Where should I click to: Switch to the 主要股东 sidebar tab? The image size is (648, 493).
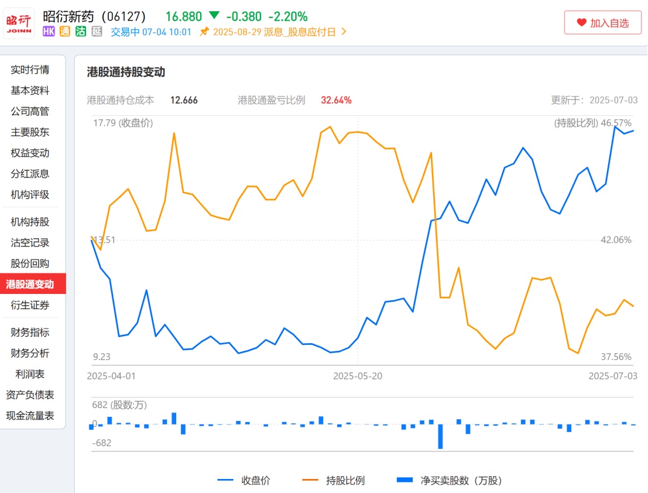(x=30, y=132)
